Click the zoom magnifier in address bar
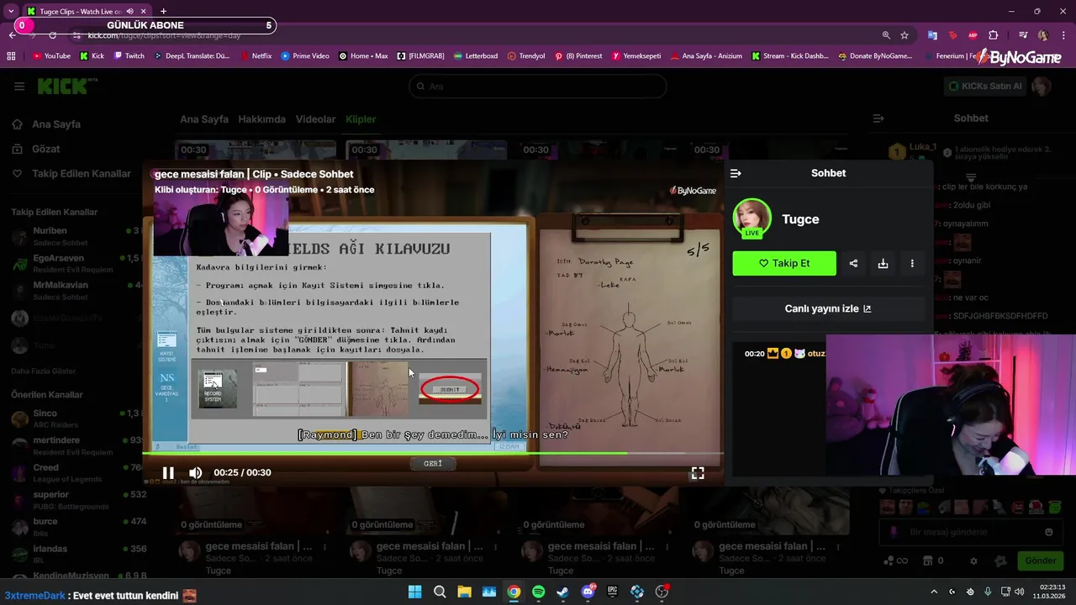1076x605 pixels. (886, 35)
